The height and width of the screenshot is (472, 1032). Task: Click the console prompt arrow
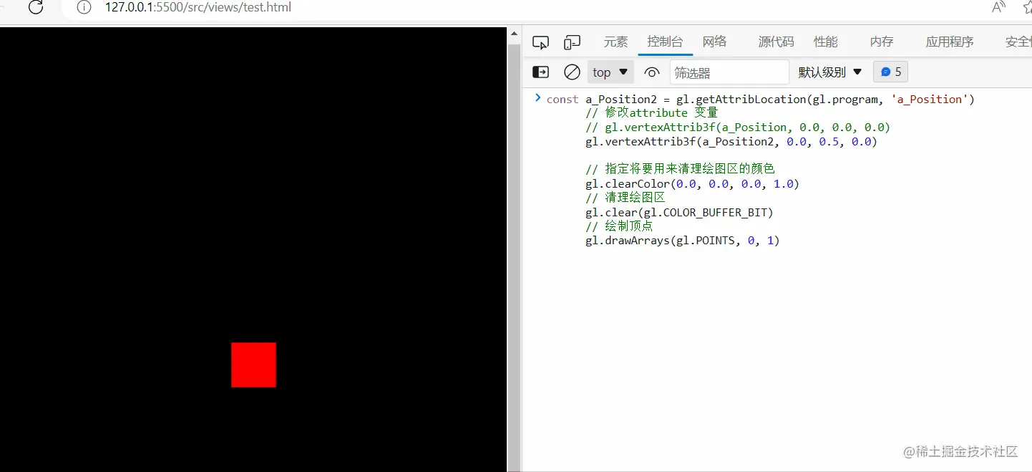click(x=537, y=98)
